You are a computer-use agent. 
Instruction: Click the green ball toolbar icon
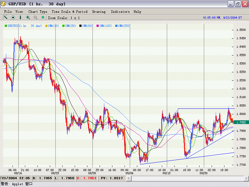pyautogui.click(x=43, y=18)
